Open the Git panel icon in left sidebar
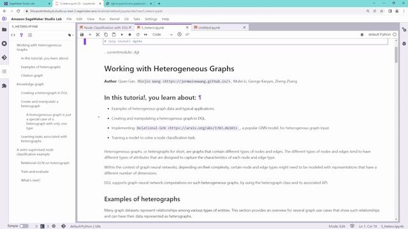Viewport: 408px width, 229px height. (x=4, y=57)
